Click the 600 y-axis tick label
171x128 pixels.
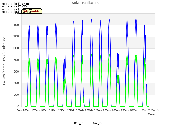click(16, 71)
